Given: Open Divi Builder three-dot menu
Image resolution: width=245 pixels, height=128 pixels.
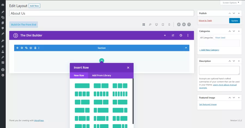Looking at the screenshot, I should pyautogui.click(x=188, y=35).
